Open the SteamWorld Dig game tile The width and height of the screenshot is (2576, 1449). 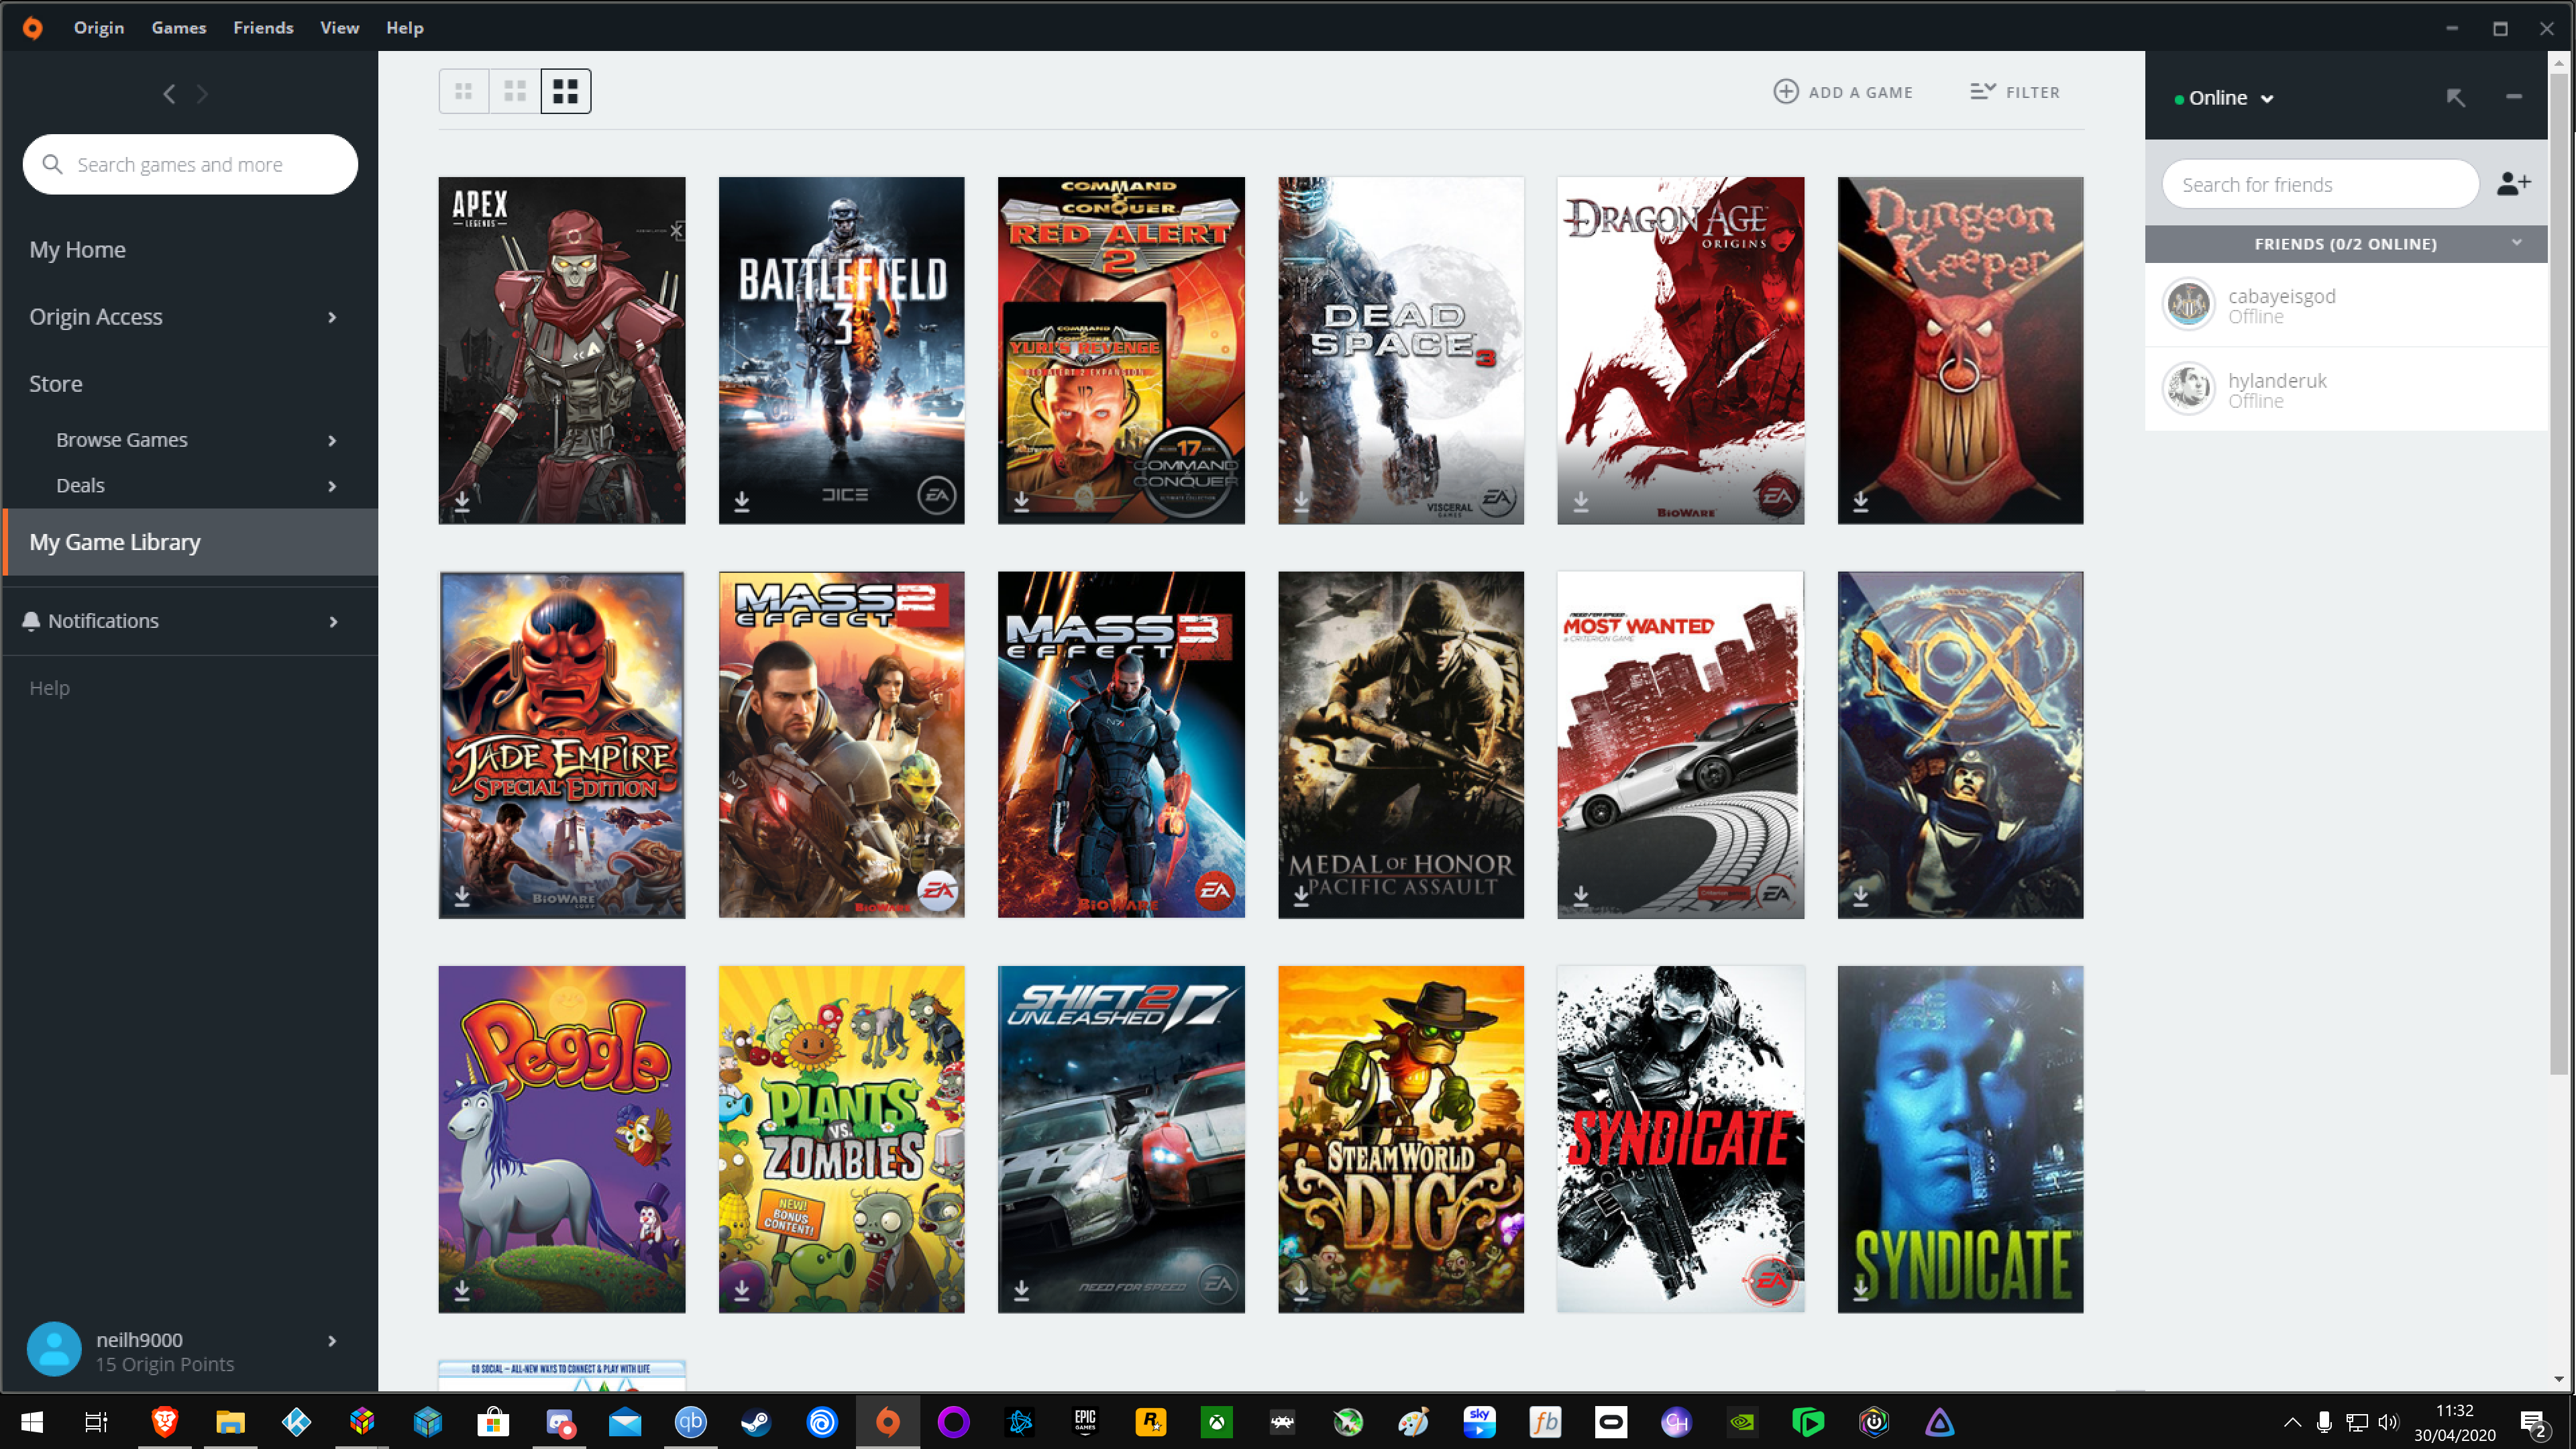(1401, 1139)
